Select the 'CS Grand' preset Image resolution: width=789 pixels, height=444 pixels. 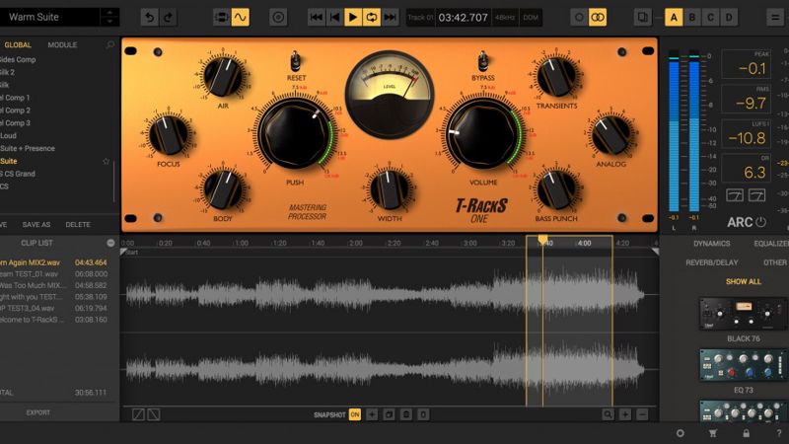click(x=18, y=174)
